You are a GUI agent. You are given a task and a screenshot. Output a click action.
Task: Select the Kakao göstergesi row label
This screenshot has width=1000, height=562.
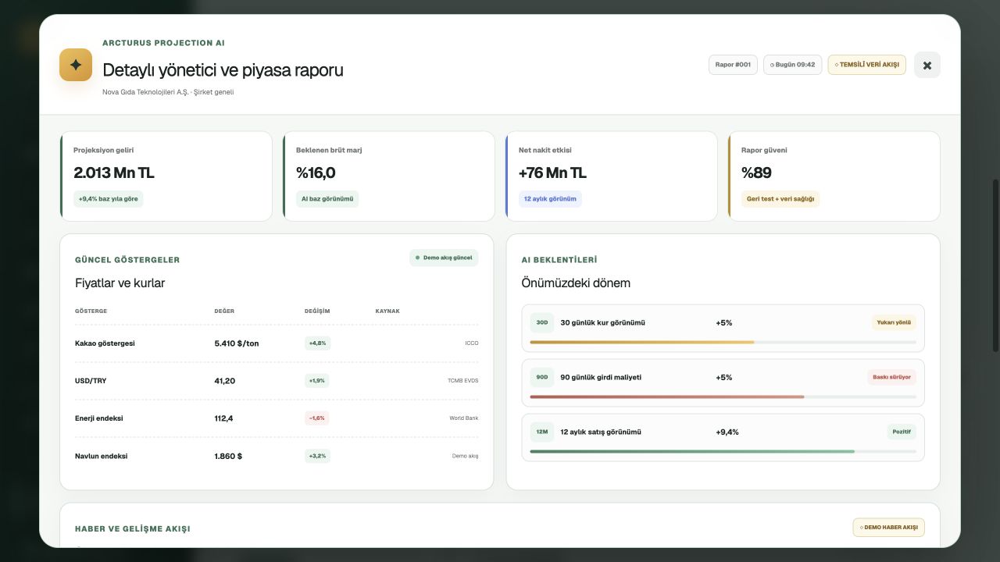105,343
